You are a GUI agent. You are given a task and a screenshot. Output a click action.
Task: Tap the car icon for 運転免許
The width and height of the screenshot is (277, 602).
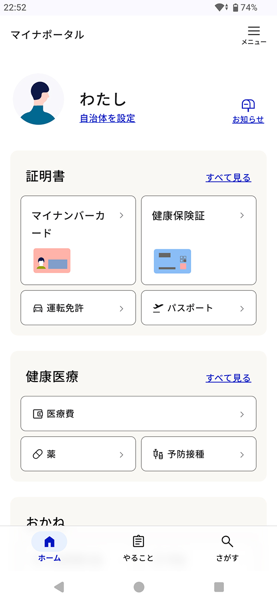pos(38,308)
